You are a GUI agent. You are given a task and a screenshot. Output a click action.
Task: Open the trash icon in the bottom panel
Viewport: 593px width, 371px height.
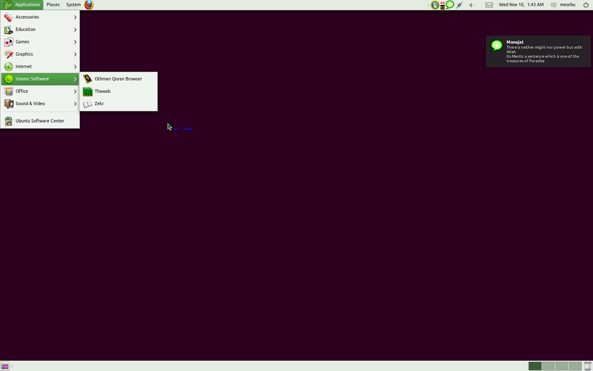point(588,366)
